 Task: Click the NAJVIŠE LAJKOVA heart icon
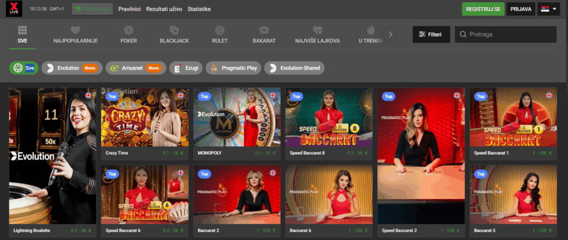(318, 30)
